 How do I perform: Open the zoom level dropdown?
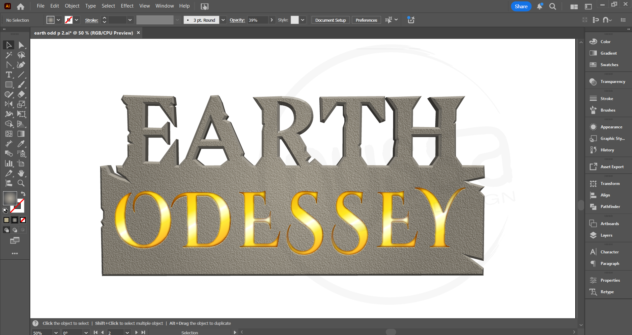tap(55, 332)
